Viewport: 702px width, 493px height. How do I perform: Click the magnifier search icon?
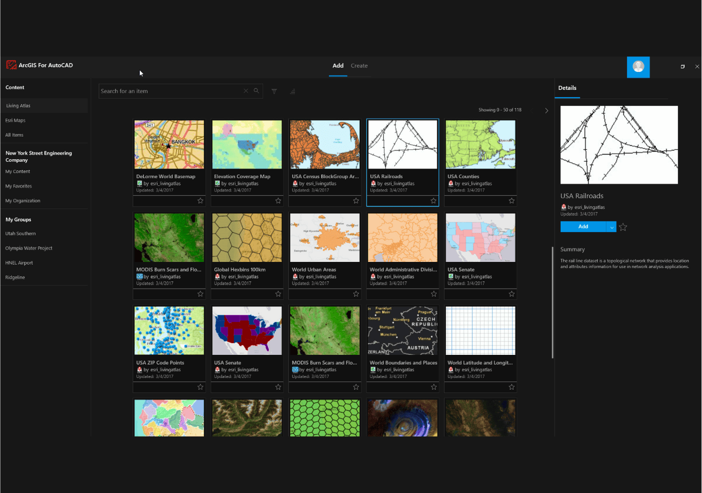[256, 91]
